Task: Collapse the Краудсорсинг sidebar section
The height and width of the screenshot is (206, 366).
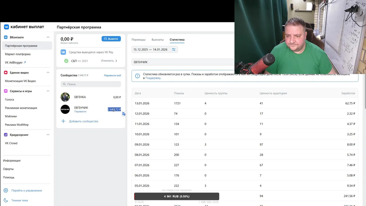Action: pyautogui.click(x=48, y=135)
